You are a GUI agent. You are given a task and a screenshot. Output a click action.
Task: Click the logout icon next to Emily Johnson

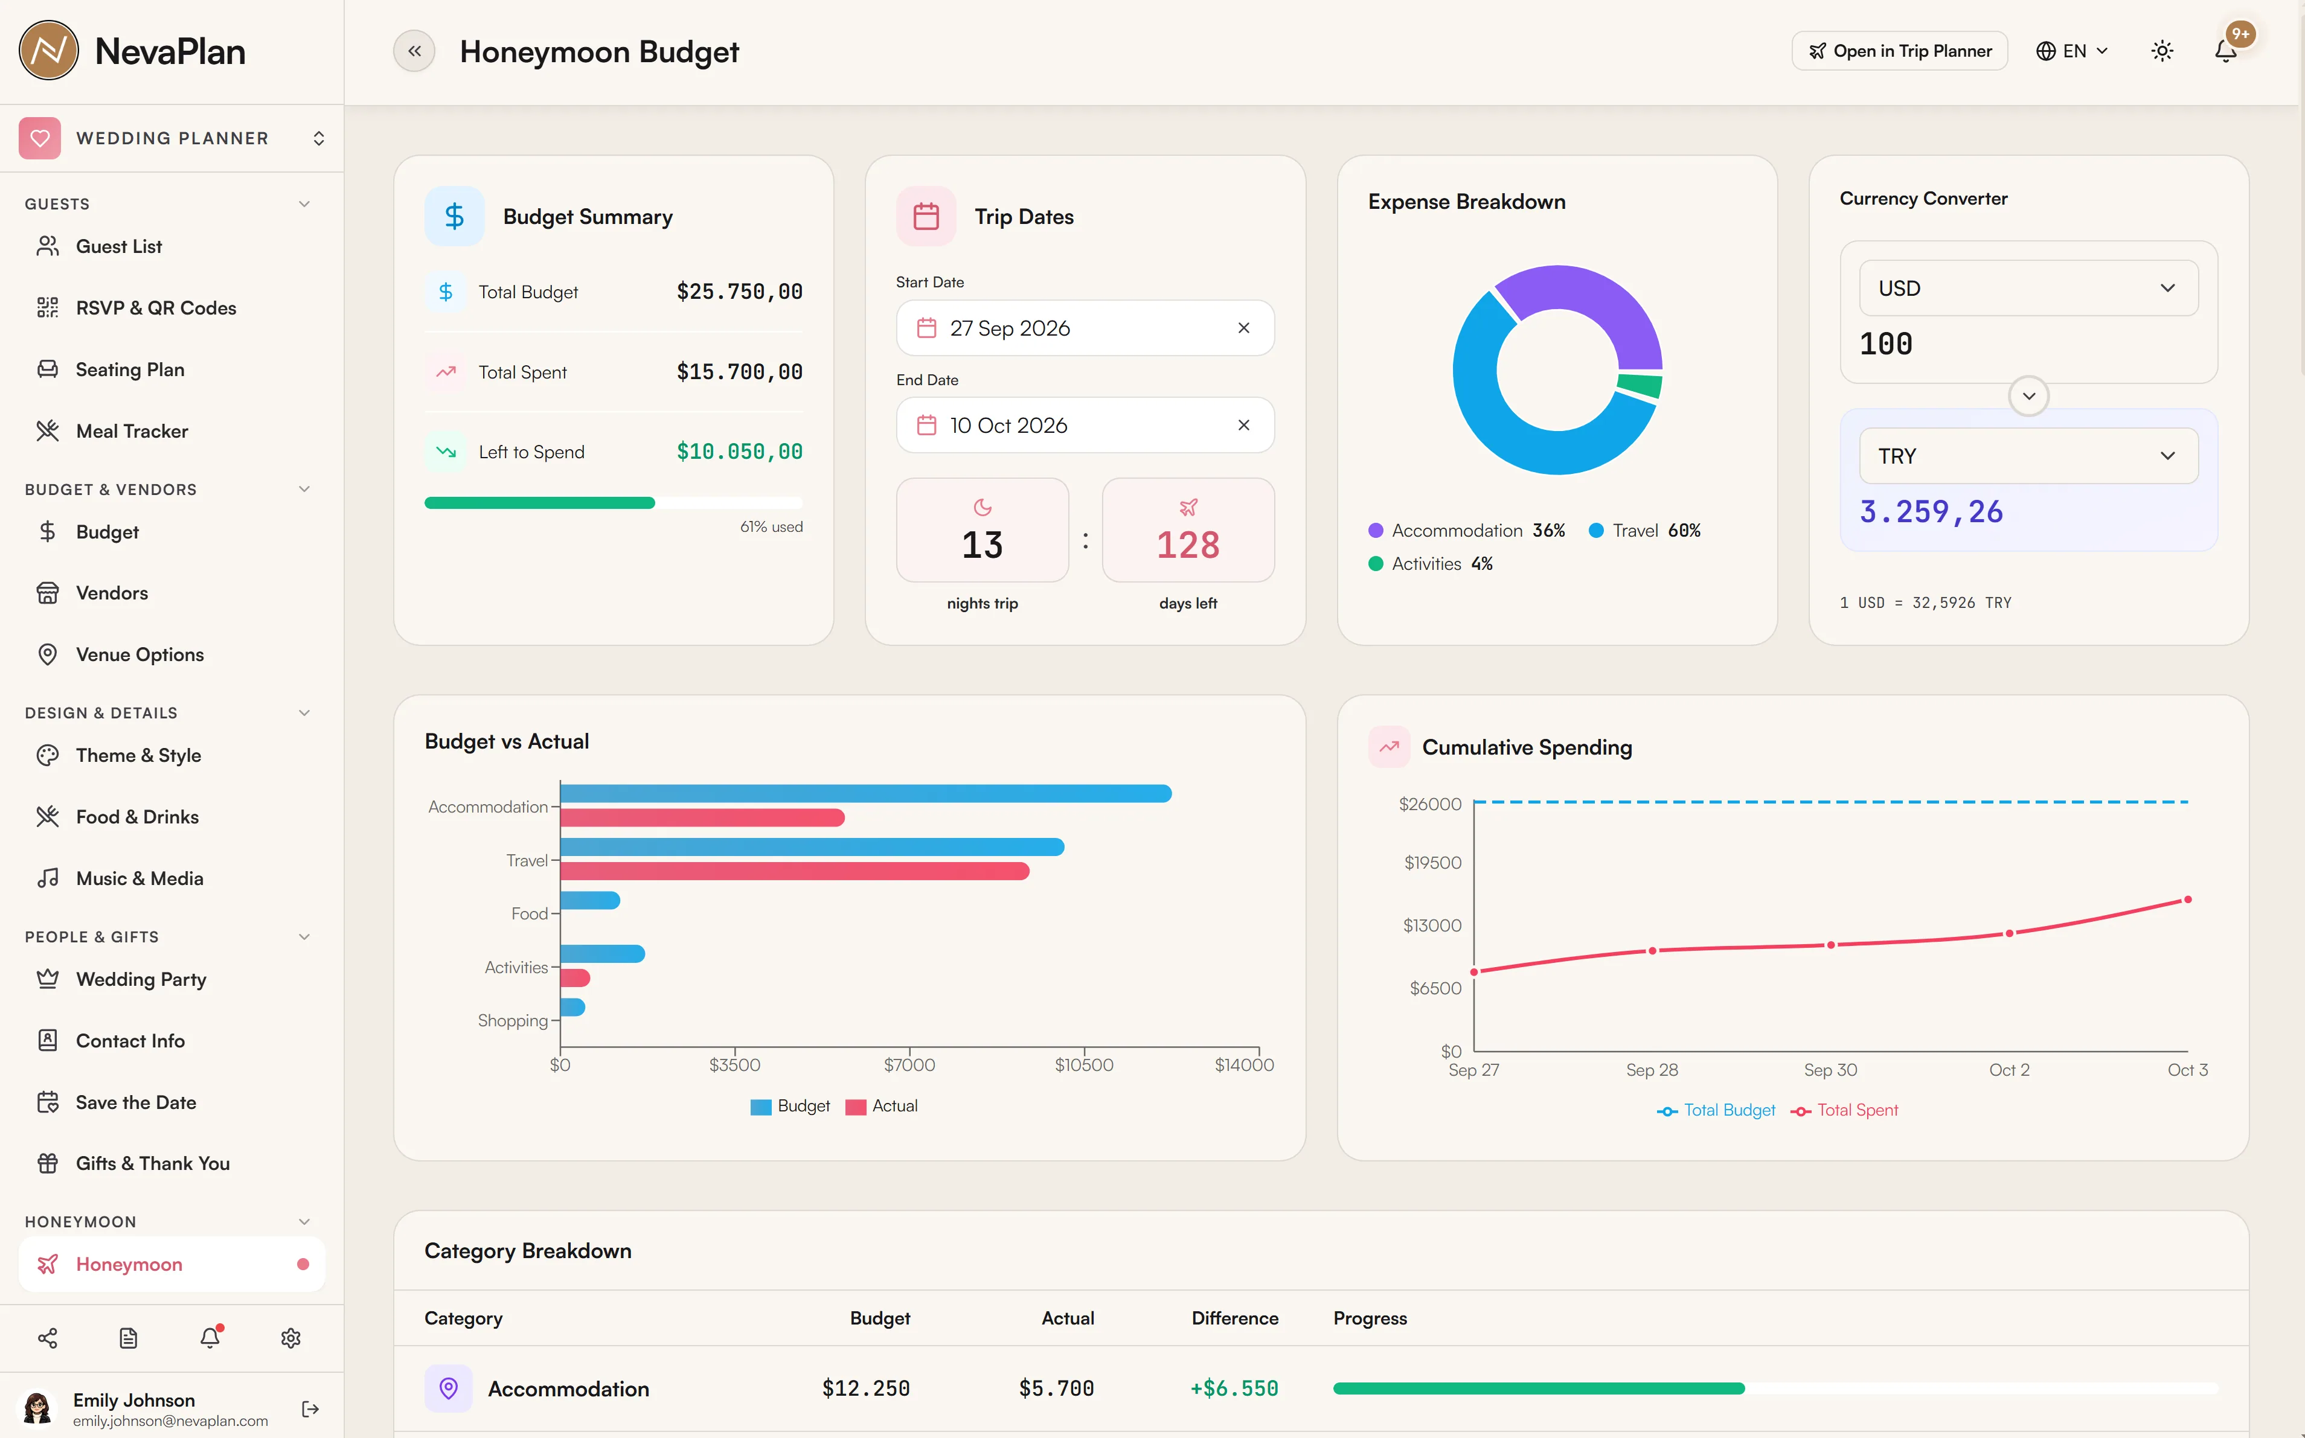[310, 1408]
